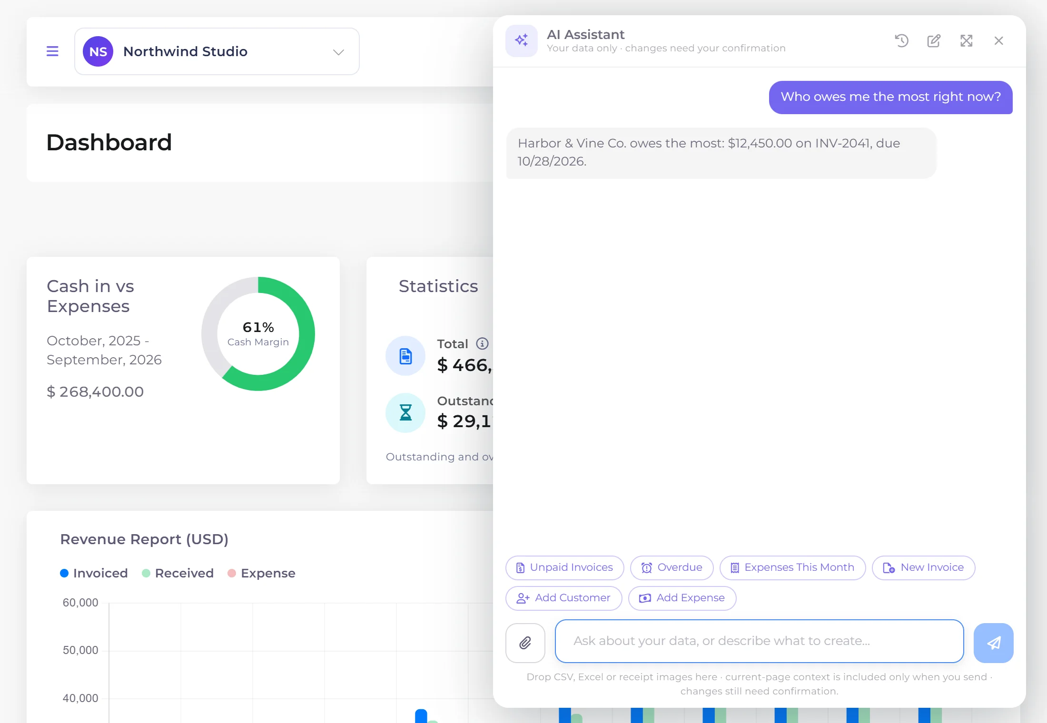Viewport: 1047px width, 723px height.
Task: Click the October, 2025 - September, 2026 period
Action: (104, 350)
